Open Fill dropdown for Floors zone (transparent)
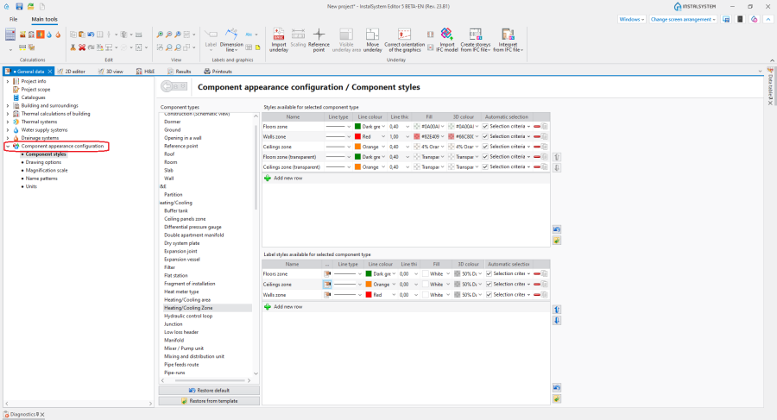777x420 pixels. coord(443,157)
